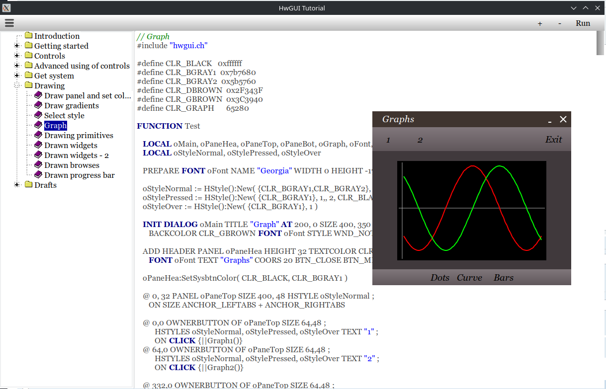Click the book icon beside Drawing primitives
The width and height of the screenshot is (606, 389).
pyautogui.click(x=38, y=135)
